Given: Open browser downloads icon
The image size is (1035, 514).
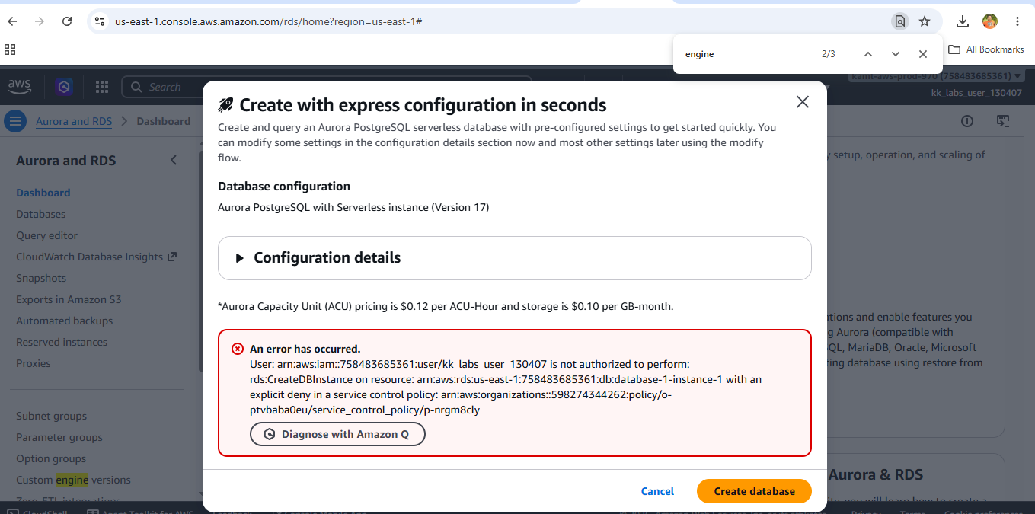Looking at the screenshot, I should 963,21.
